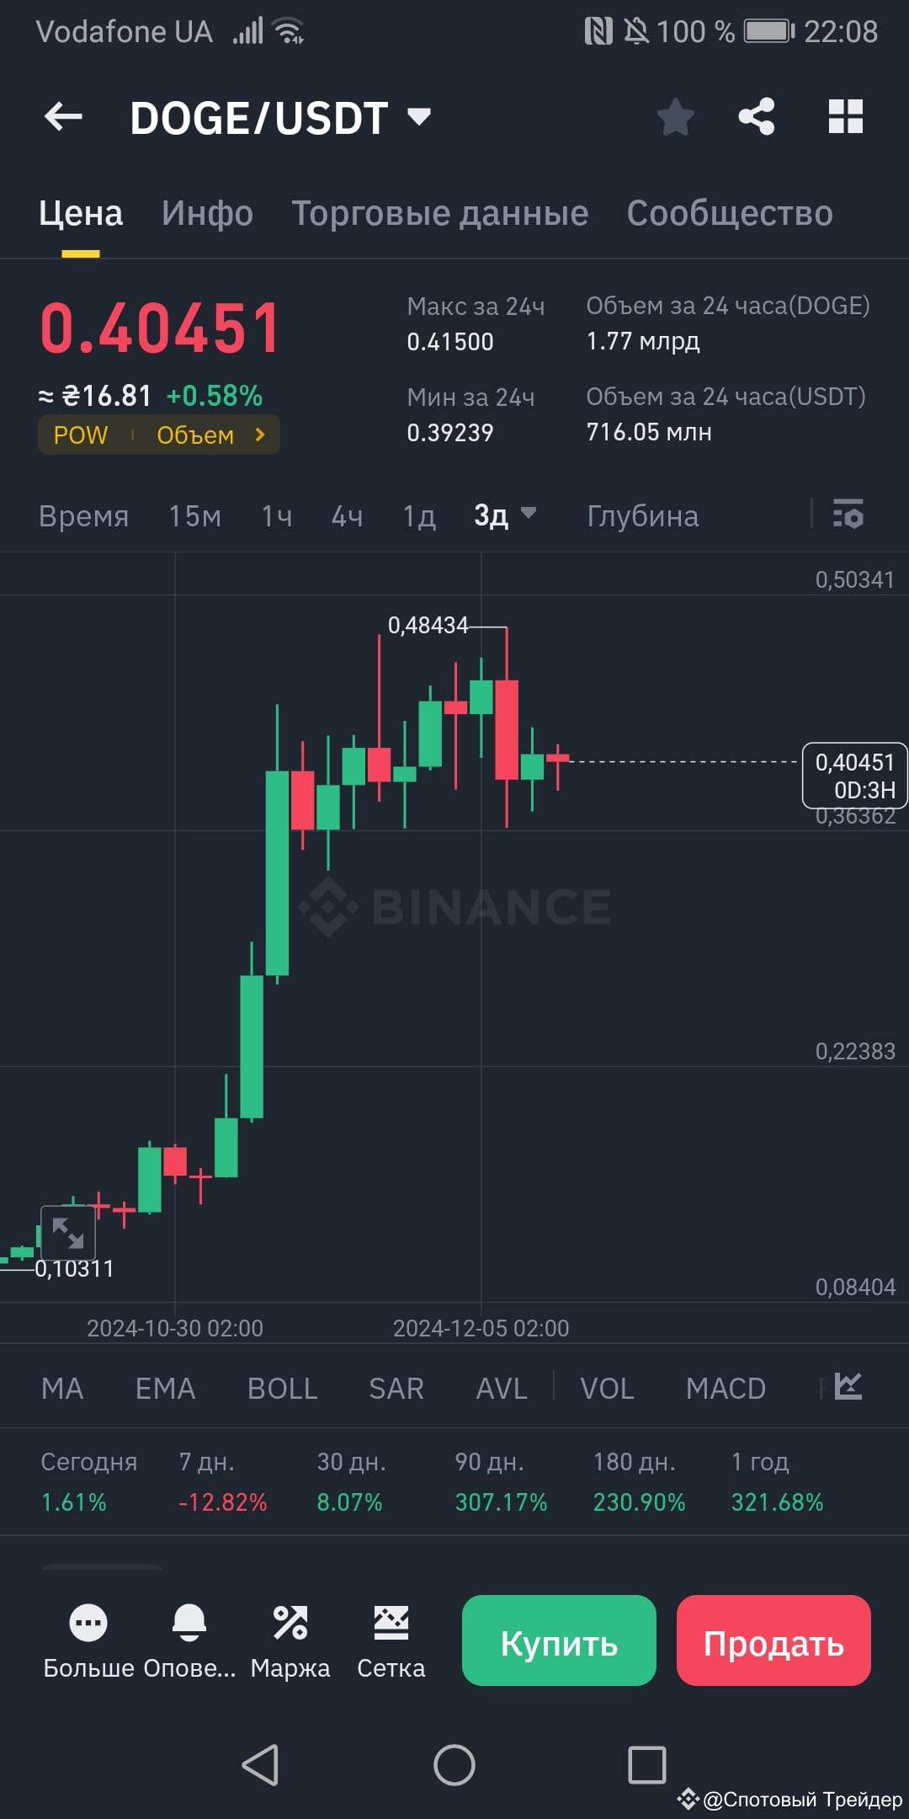Open the DOGE/USDT pair dropdown
The height and width of the screenshot is (1819, 909).
[418, 117]
